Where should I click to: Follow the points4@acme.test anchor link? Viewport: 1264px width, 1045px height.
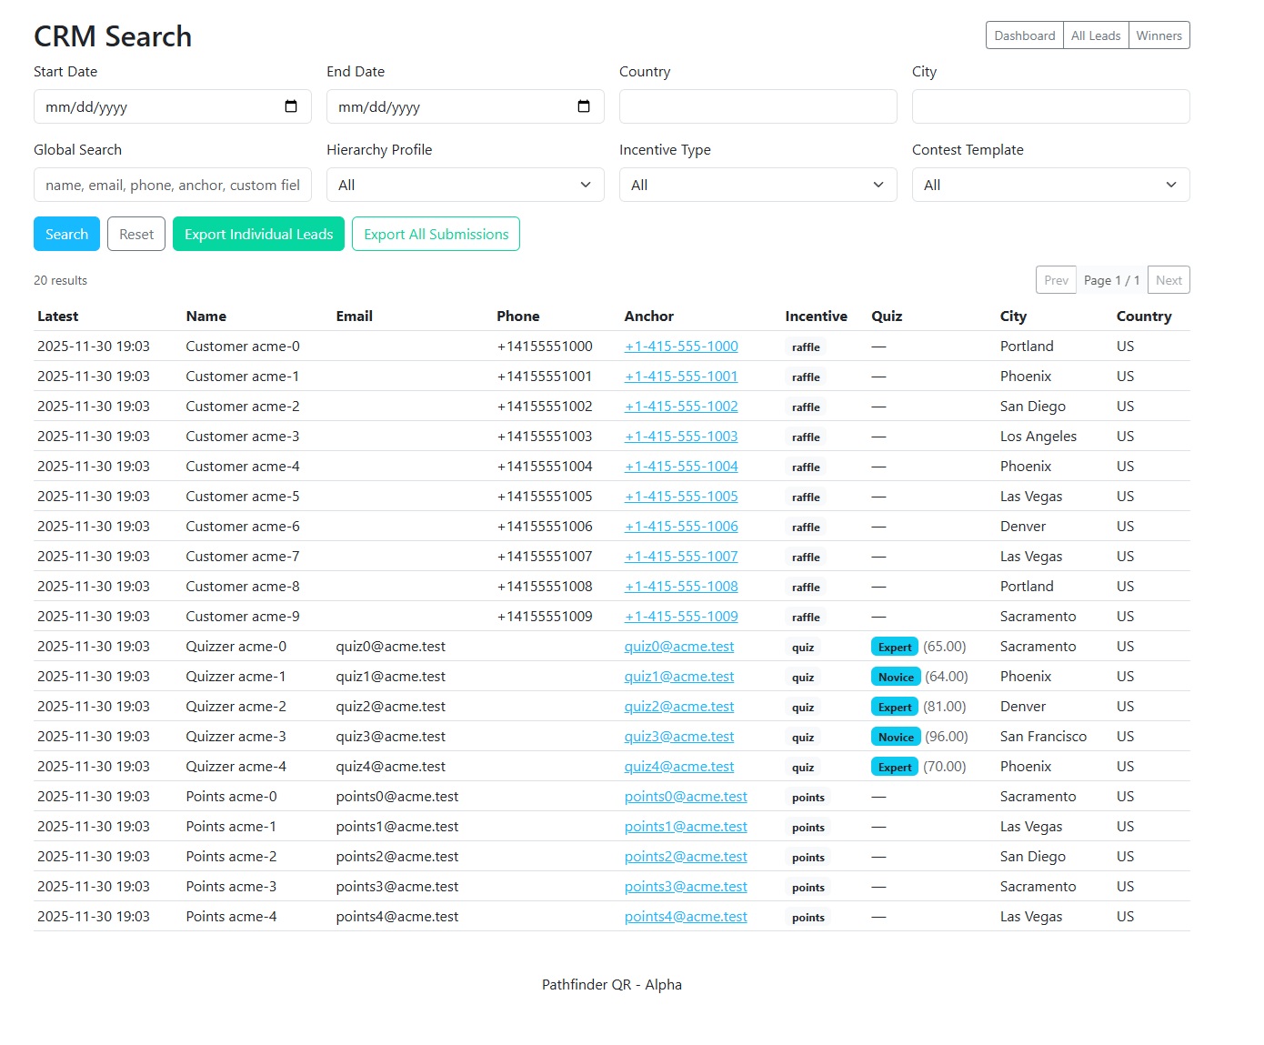686,917
